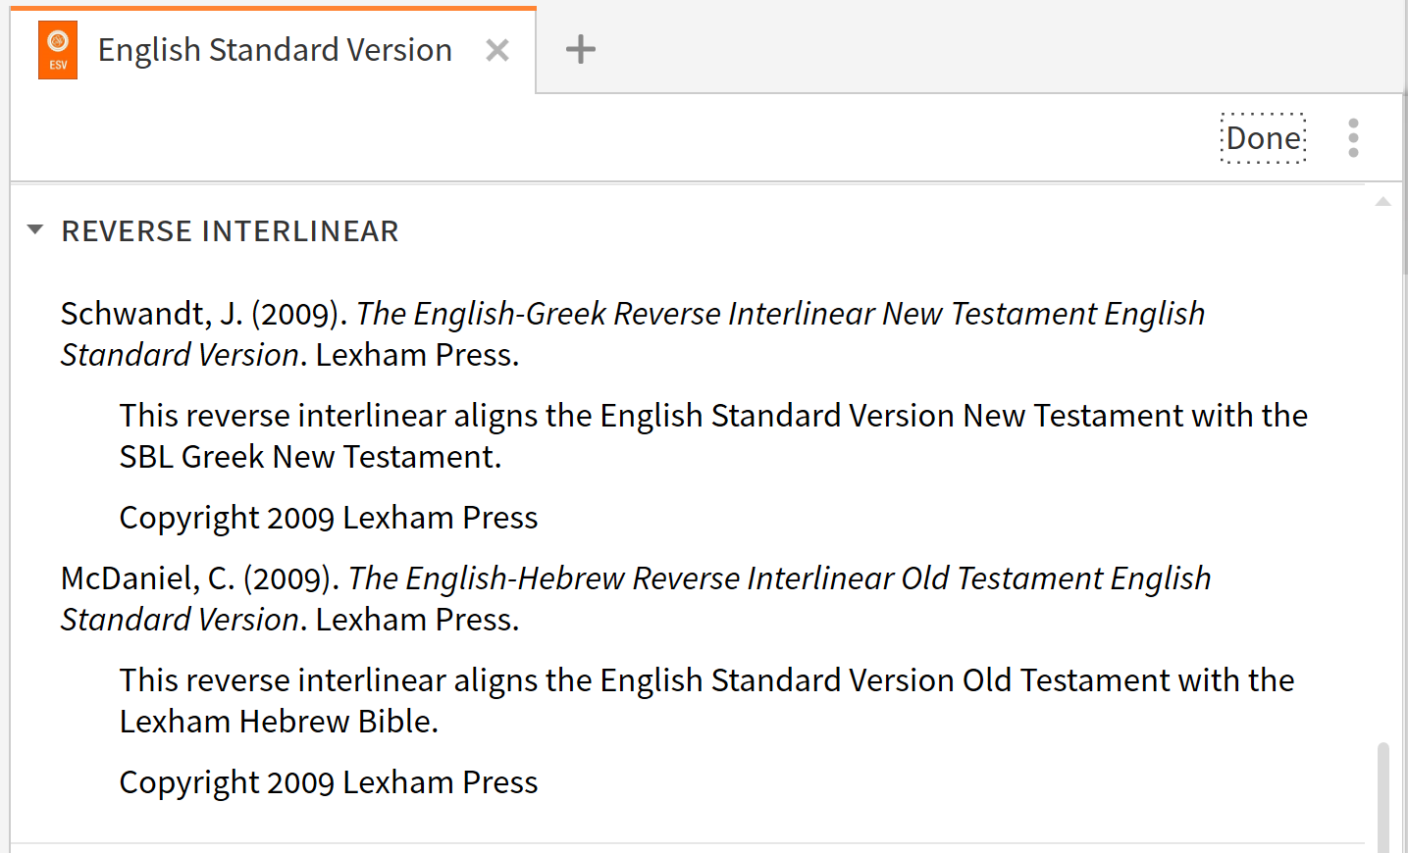The height and width of the screenshot is (853, 1408).
Task: Open a new tab with the plus icon
Action: pos(581,49)
